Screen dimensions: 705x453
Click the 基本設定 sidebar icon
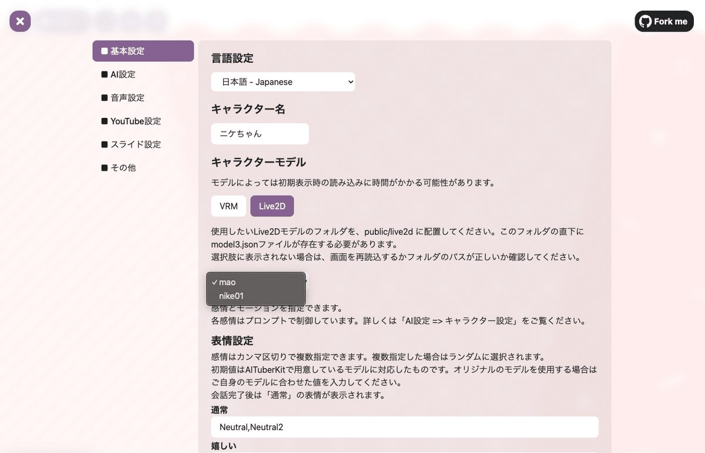tap(103, 51)
